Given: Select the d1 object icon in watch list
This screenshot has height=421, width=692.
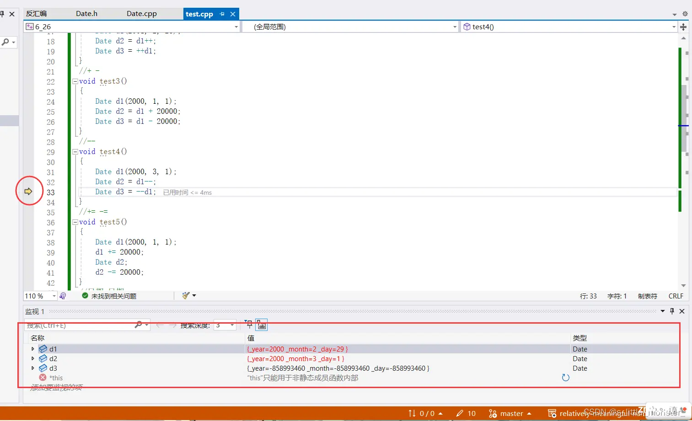Looking at the screenshot, I should 43,349.
